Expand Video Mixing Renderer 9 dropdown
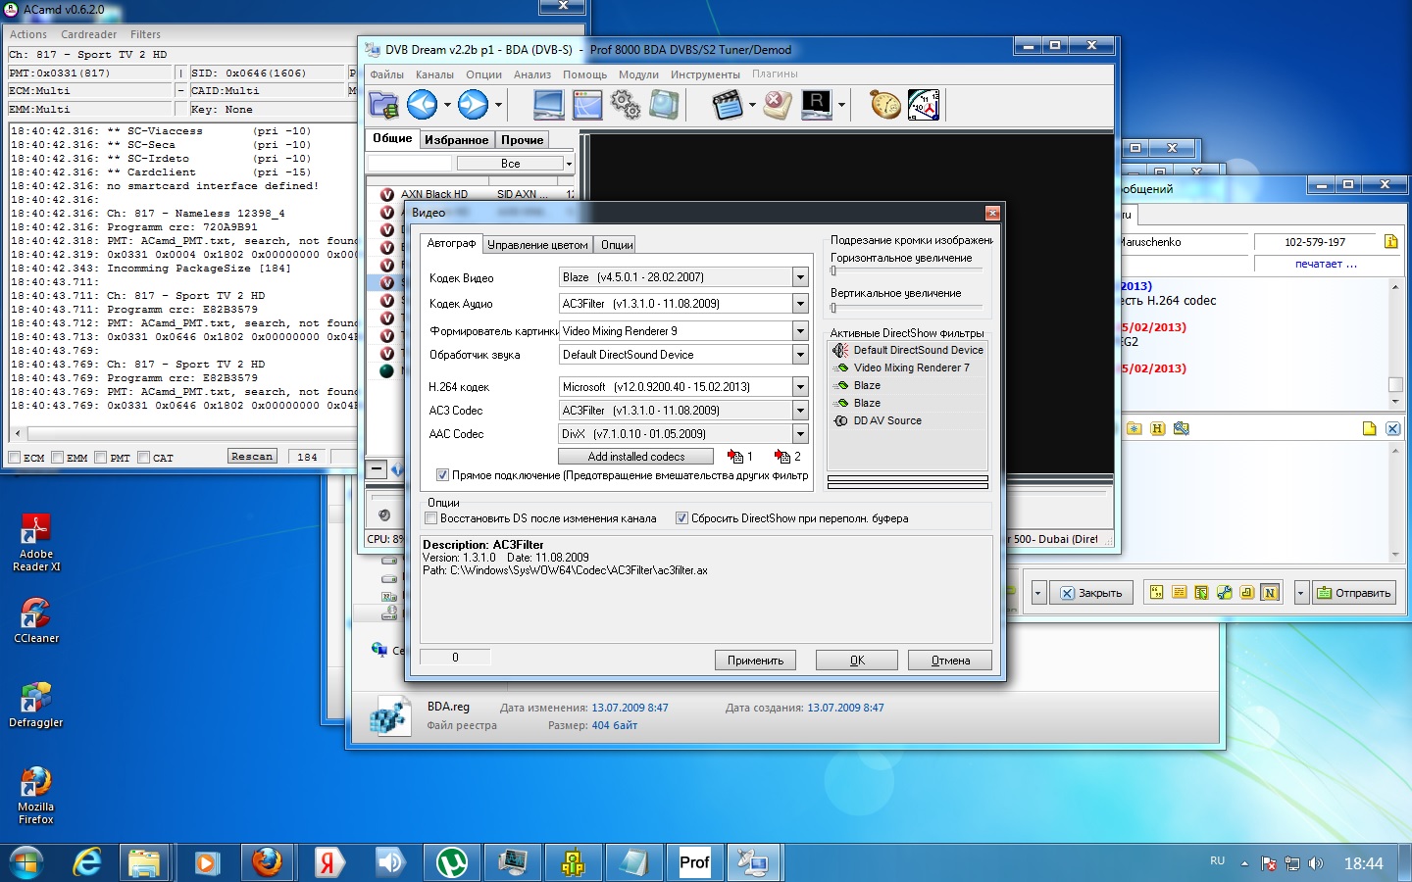 (800, 331)
